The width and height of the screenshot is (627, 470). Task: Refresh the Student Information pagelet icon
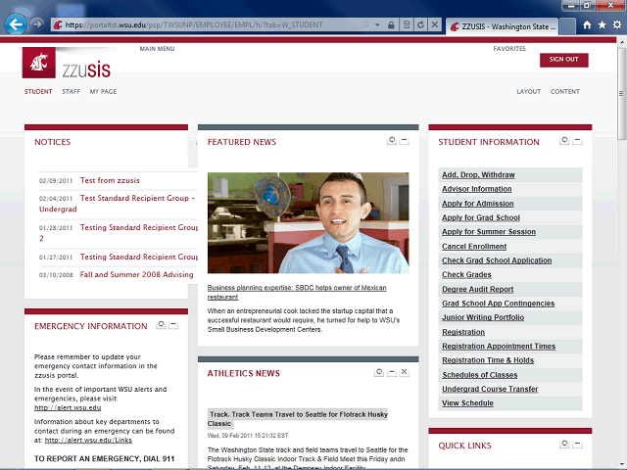(x=564, y=141)
